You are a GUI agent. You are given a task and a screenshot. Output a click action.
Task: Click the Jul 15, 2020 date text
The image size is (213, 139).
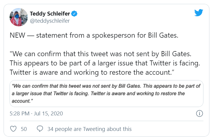(x=50, y=114)
